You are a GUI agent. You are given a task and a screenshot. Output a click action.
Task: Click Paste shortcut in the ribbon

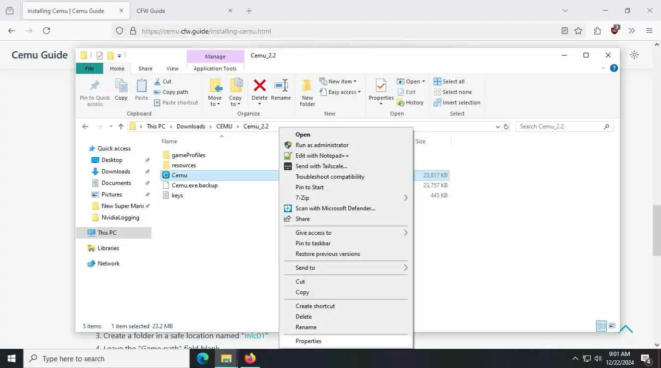[x=176, y=103]
